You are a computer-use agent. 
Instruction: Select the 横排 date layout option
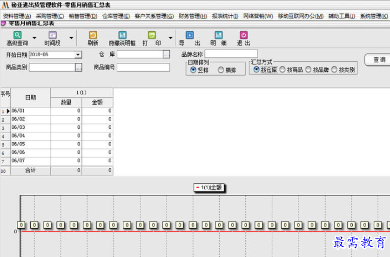click(x=221, y=70)
